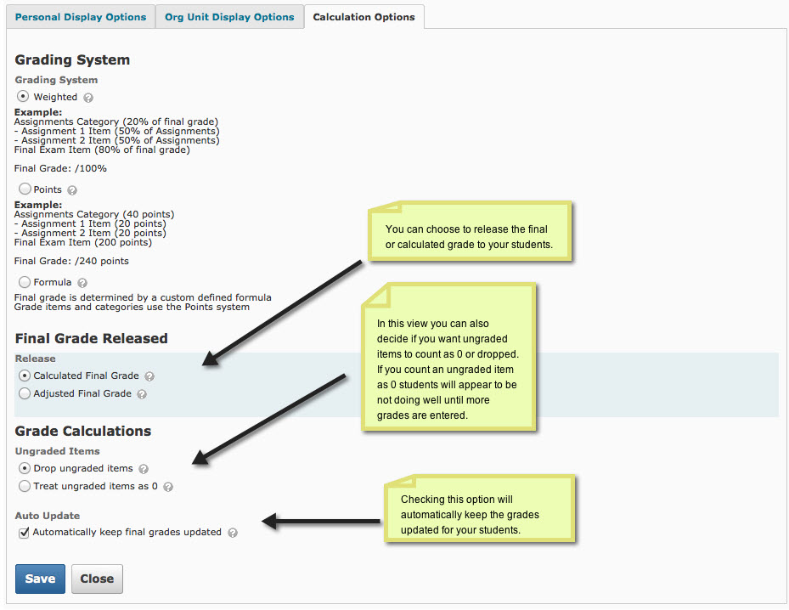Select the Calculation Options tab
Screen dimensions: 789x610
click(364, 16)
